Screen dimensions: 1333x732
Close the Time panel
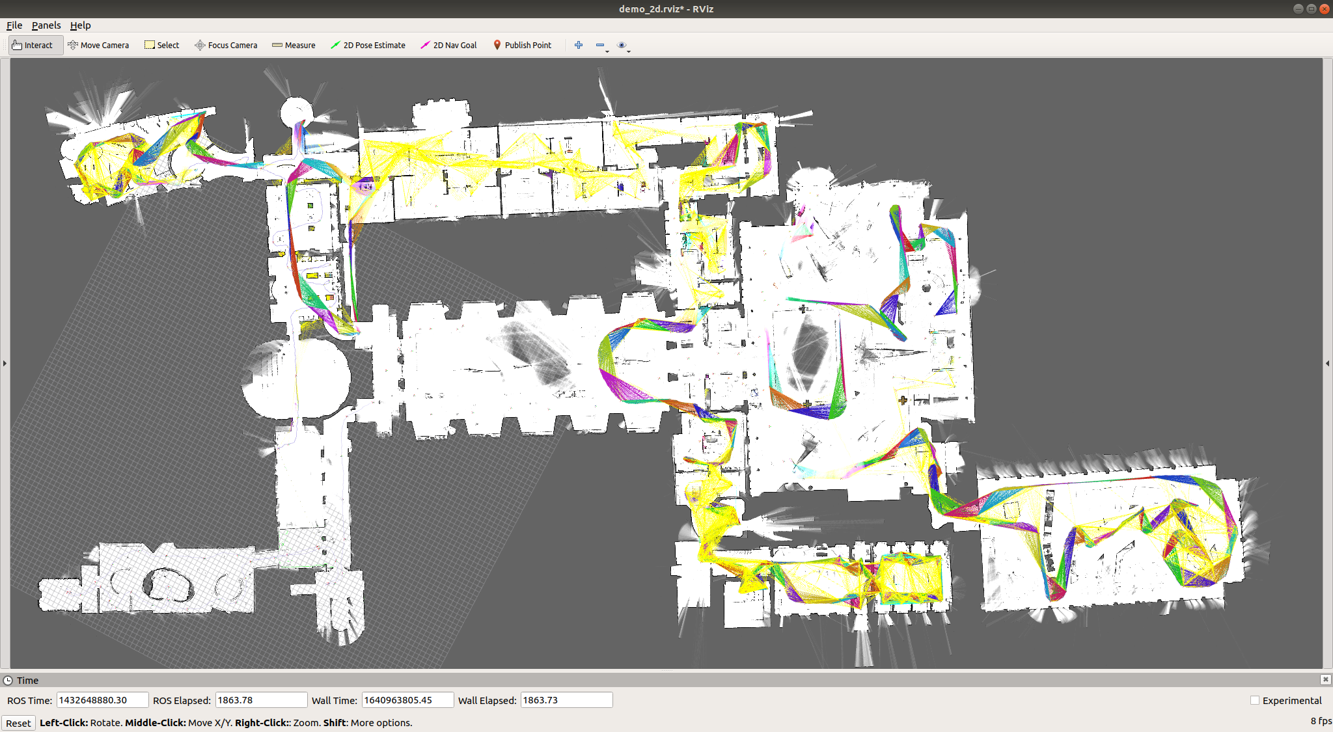pos(1325,680)
